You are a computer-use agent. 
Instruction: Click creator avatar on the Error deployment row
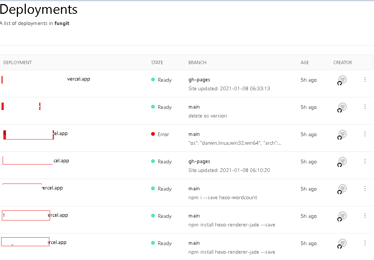pos(342,134)
